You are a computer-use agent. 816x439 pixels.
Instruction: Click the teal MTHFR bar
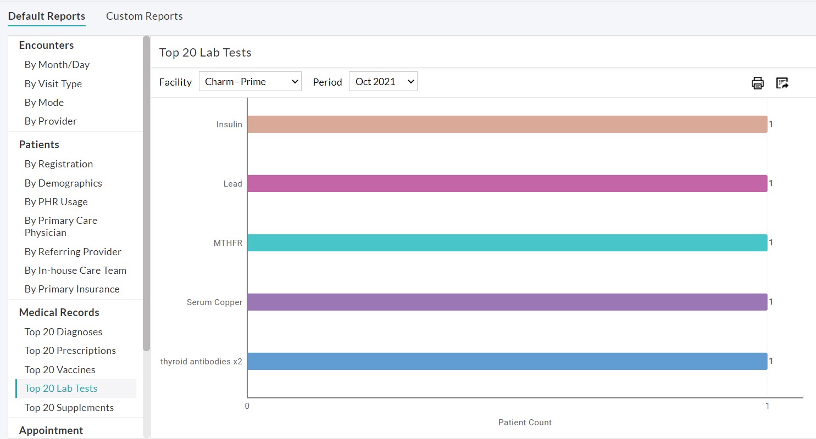507,243
